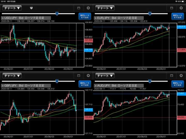This screenshot has width=186, height=139.
Task: Select the red 117.854 rate label
Action: pos(182,50)
